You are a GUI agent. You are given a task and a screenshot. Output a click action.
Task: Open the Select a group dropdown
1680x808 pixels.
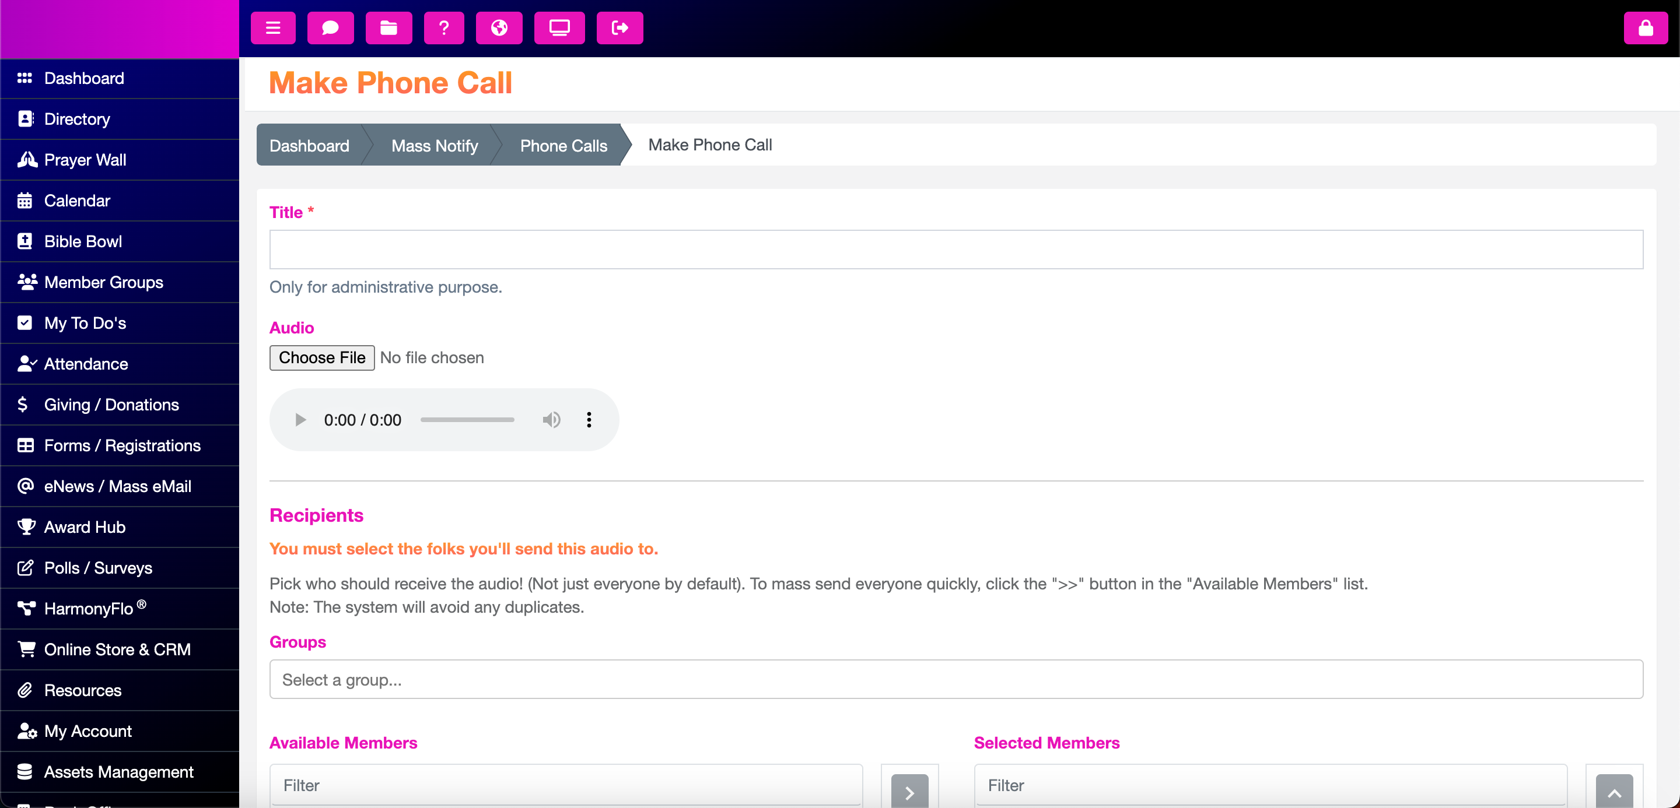click(956, 680)
